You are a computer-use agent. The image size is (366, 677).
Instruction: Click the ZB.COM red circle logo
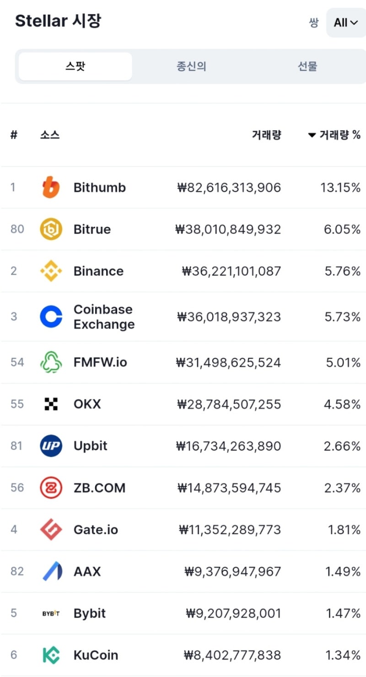(x=51, y=487)
